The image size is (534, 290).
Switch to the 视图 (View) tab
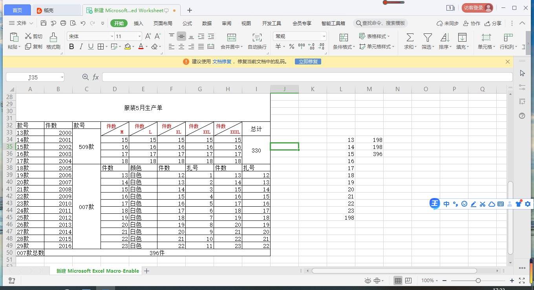pos(246,23)
